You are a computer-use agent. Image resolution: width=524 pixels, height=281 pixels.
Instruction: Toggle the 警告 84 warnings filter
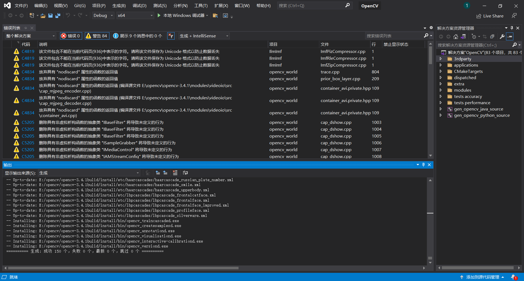[97, 36]
